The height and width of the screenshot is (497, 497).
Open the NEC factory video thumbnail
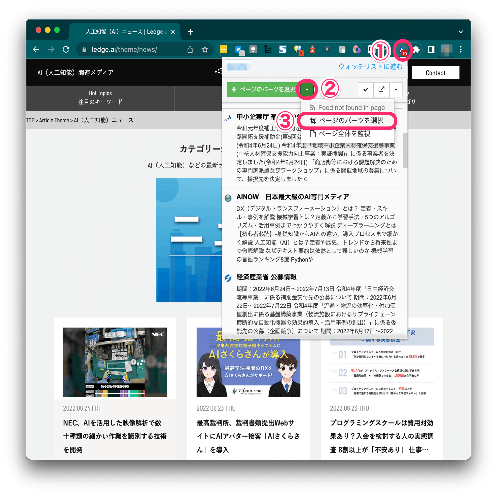coord(115,362)
